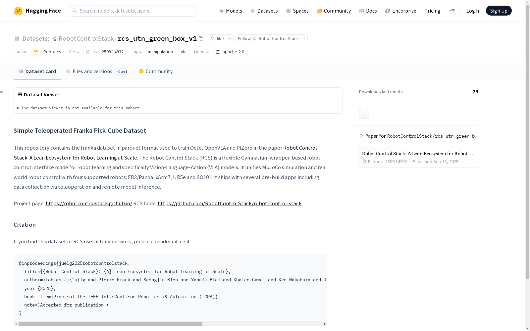The image size is (530, 331).
Task: Open the dataset Community tab
Action: (x=156, y=71)
